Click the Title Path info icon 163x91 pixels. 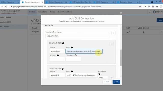76,55
